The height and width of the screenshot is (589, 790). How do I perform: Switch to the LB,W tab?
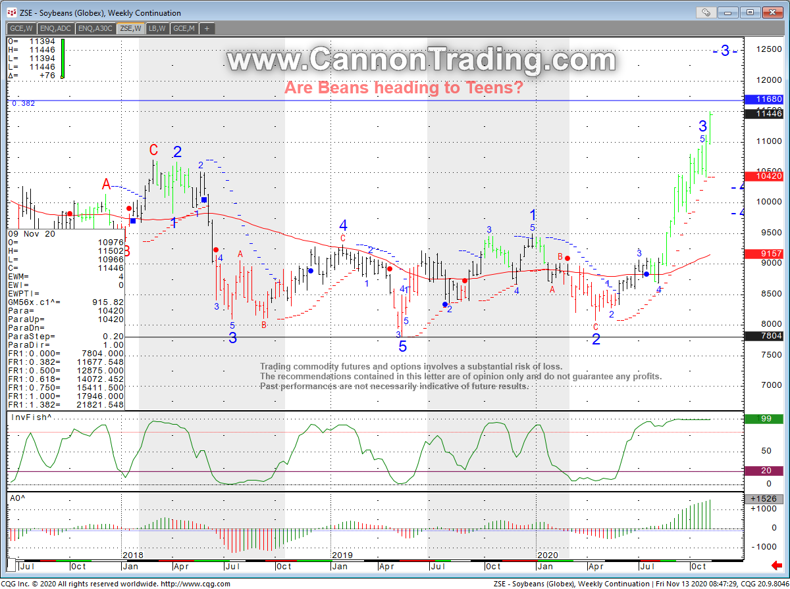(x=157, y=28)
